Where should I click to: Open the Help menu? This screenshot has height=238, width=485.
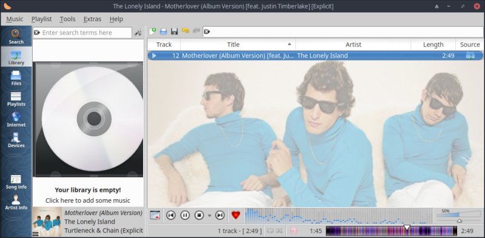coord(116,19)
